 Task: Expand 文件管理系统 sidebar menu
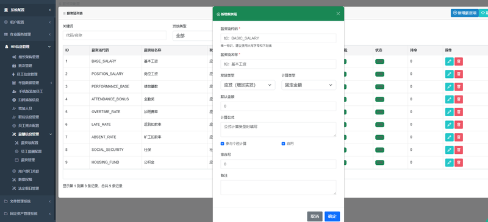(27, 201)
